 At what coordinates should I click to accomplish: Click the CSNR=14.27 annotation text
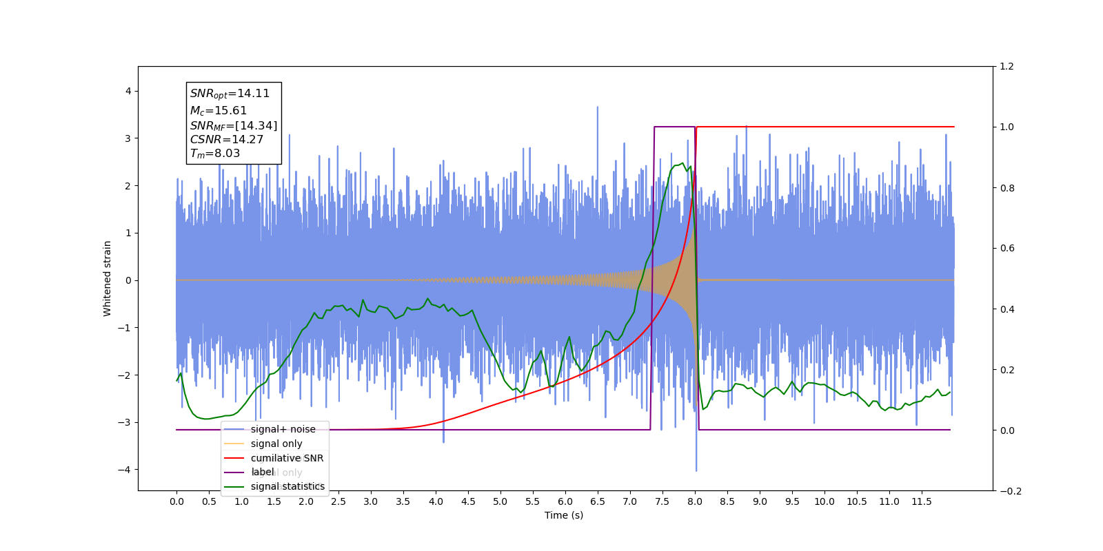pyautogui.click(x=227, y=139)
